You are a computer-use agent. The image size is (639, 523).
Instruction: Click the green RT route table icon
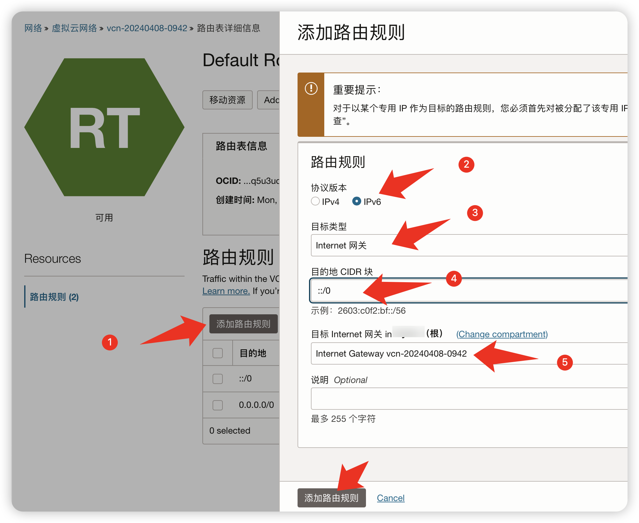(x=104, y=127)
